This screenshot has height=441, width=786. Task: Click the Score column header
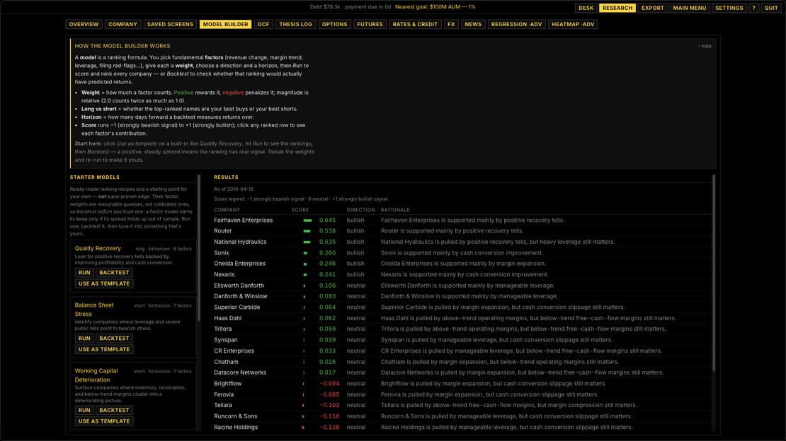300,210
